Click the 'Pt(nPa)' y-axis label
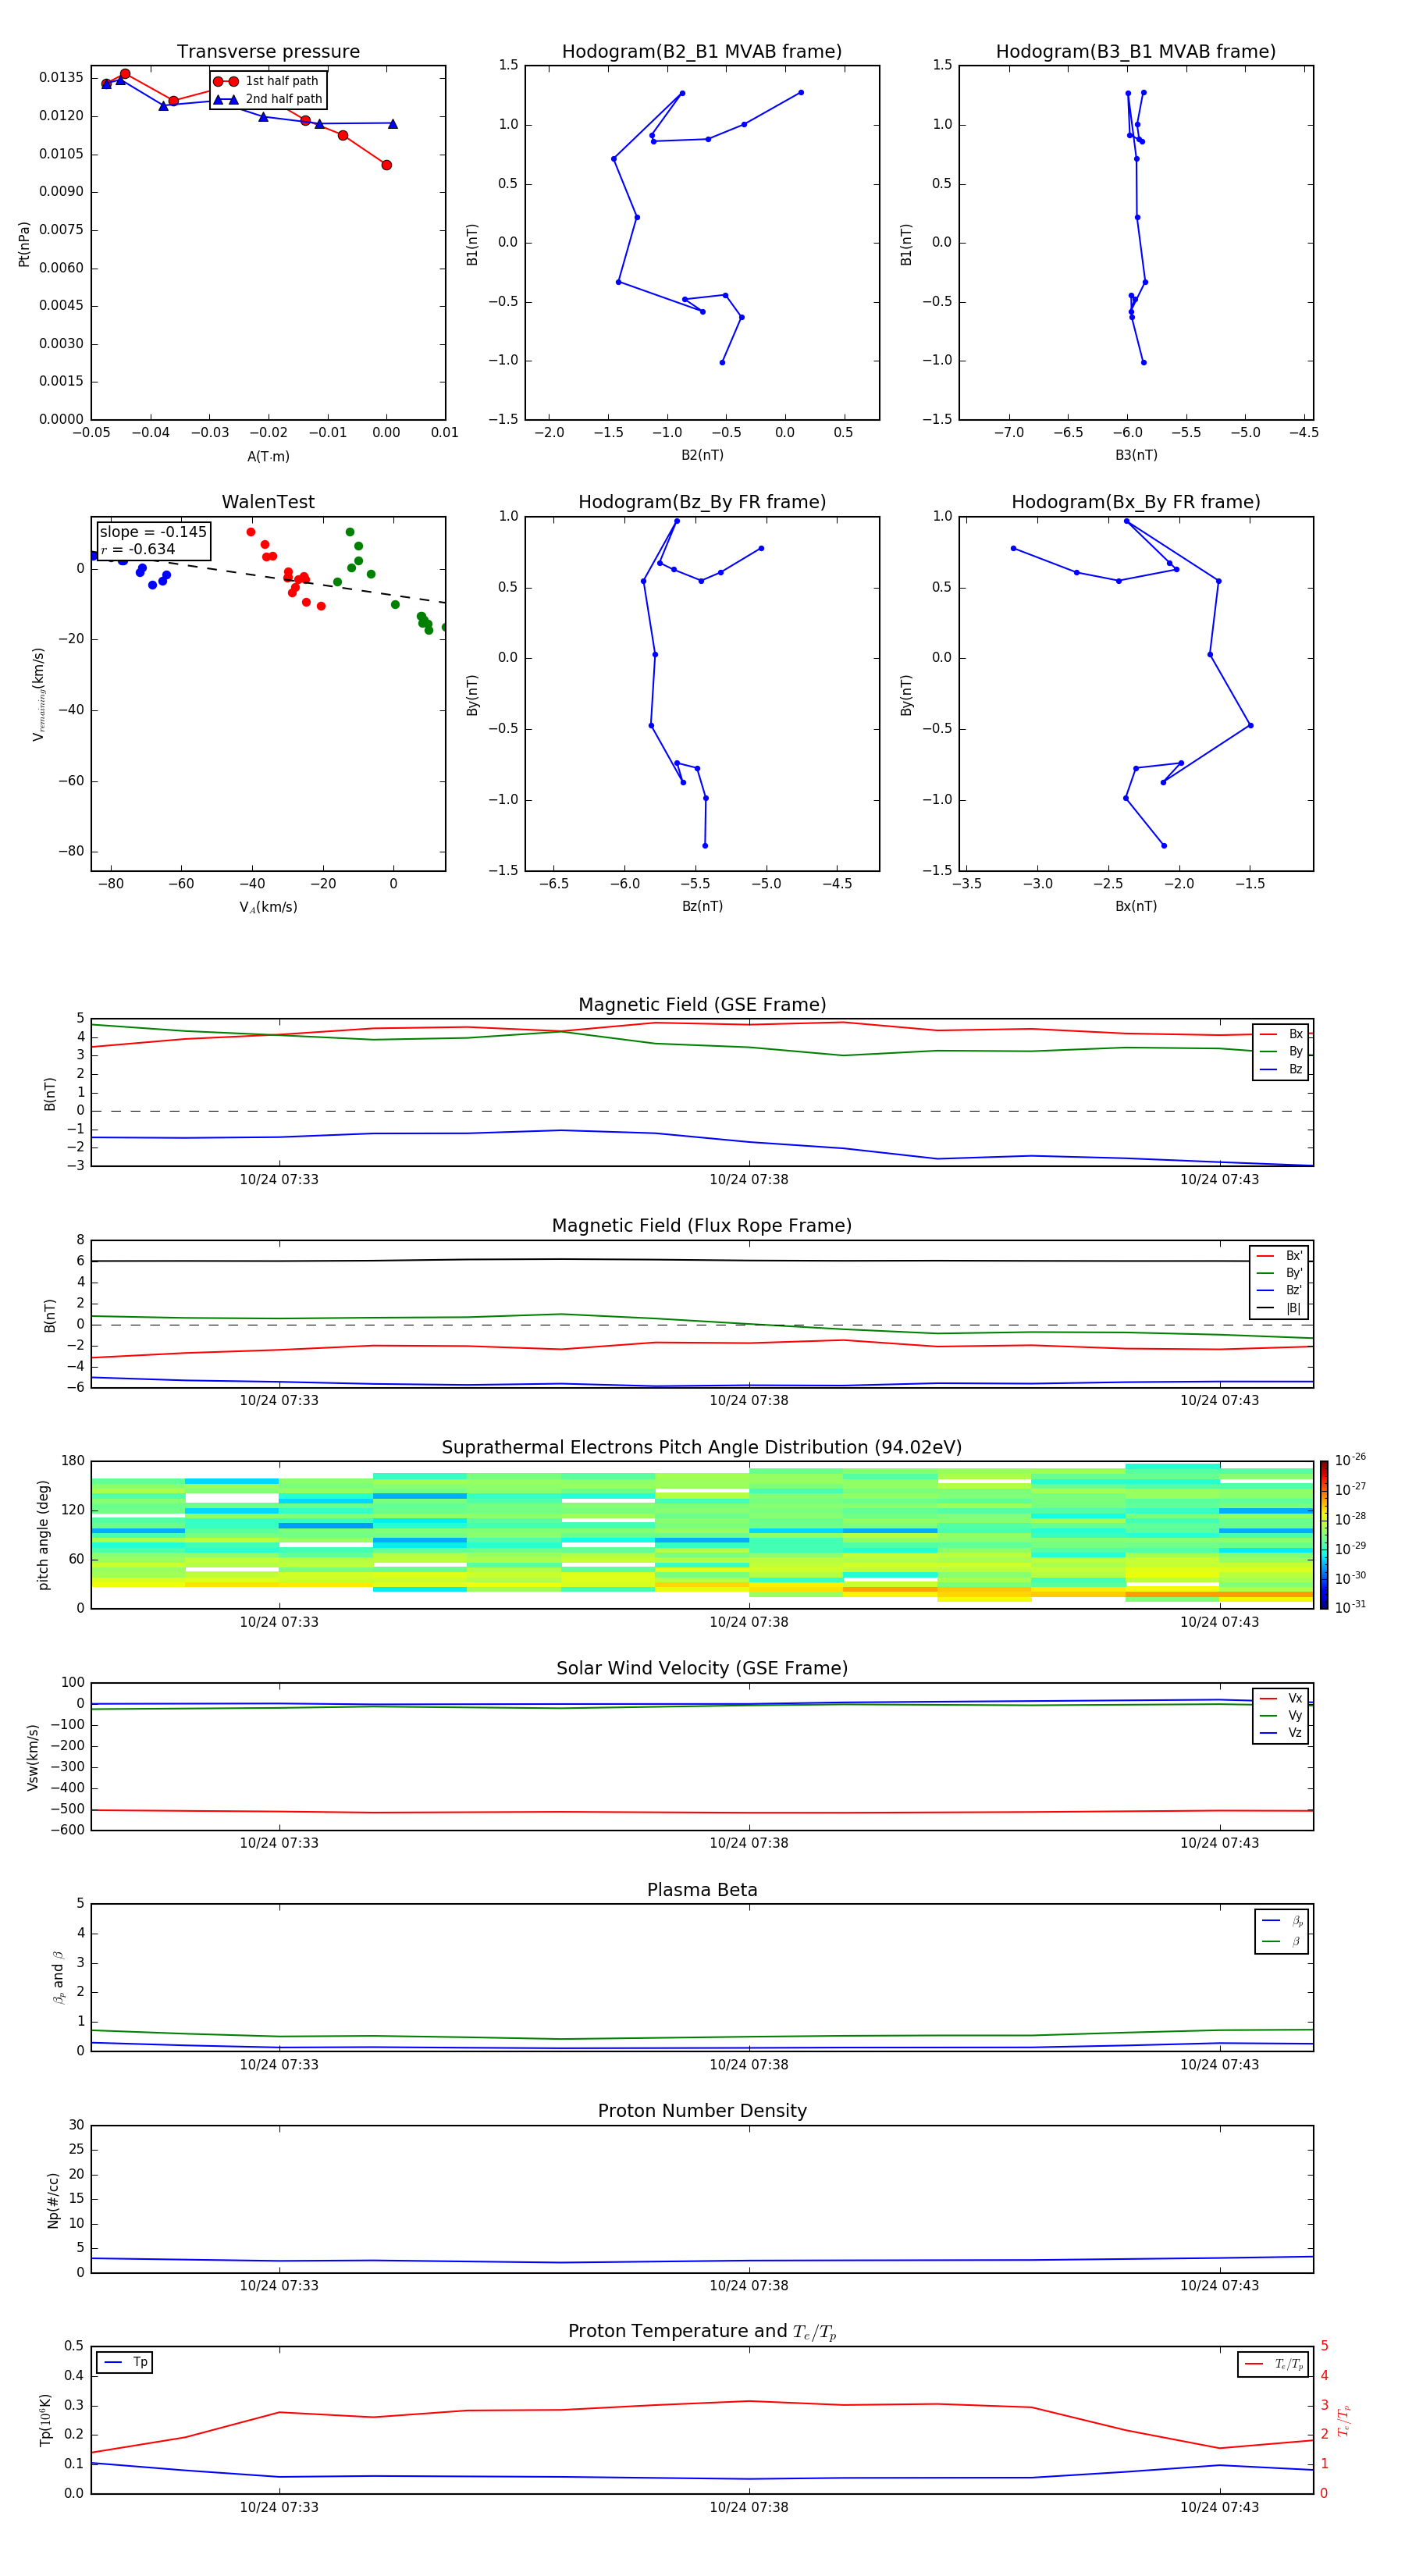The width and height of the screenshot is (1405, 2576). pyautogui.click(x=24, y=244)
